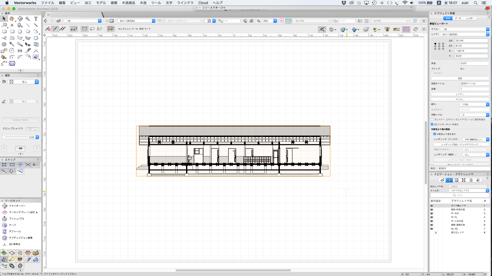Select the Rectangle tool
The image size is (492, 276).
(x=4, y=31)
